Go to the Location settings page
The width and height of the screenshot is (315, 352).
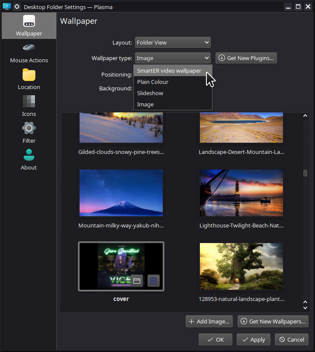[x=29, y=80]
